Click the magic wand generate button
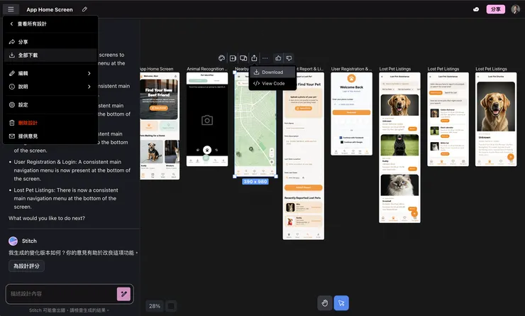This screenshot has width=525, height=316. pos(123,294)
